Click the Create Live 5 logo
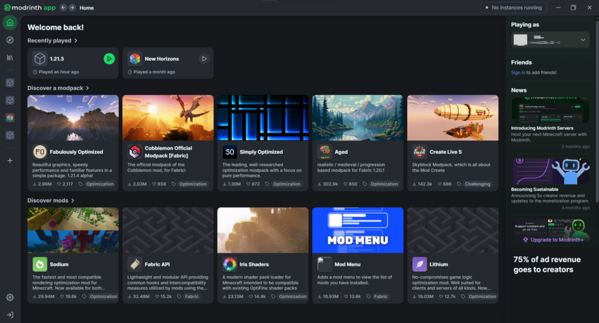This screenshot has width=599, height=323. (419, 152)
